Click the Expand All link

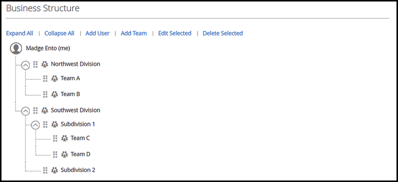(19, 33)
